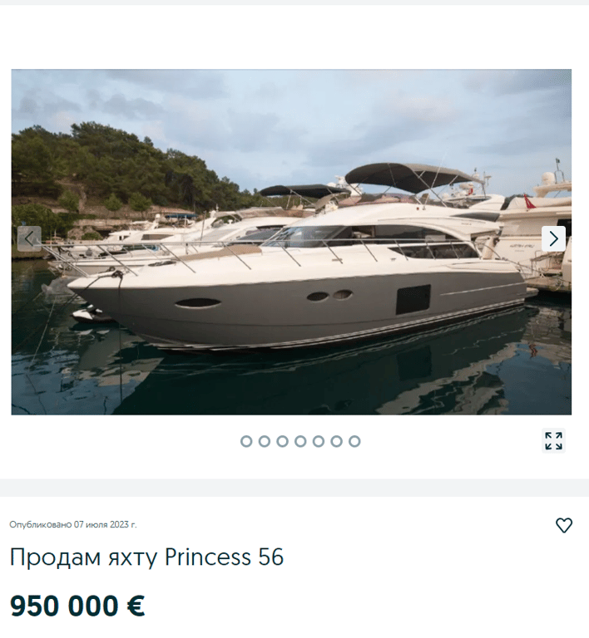Select the third carousel dot indicator
Image resolution: width=589 pixels, height=638 pixels.
point(282,441)
